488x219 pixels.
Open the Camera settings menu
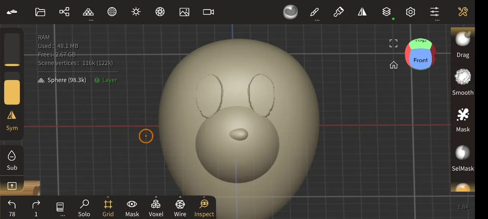tap(209, 12)
